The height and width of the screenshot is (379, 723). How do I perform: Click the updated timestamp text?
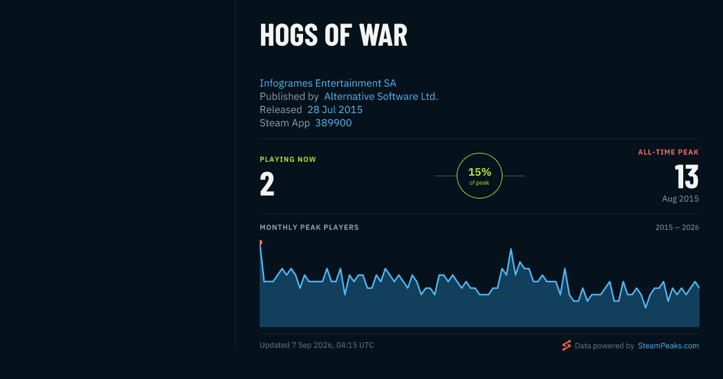(317, 345)
